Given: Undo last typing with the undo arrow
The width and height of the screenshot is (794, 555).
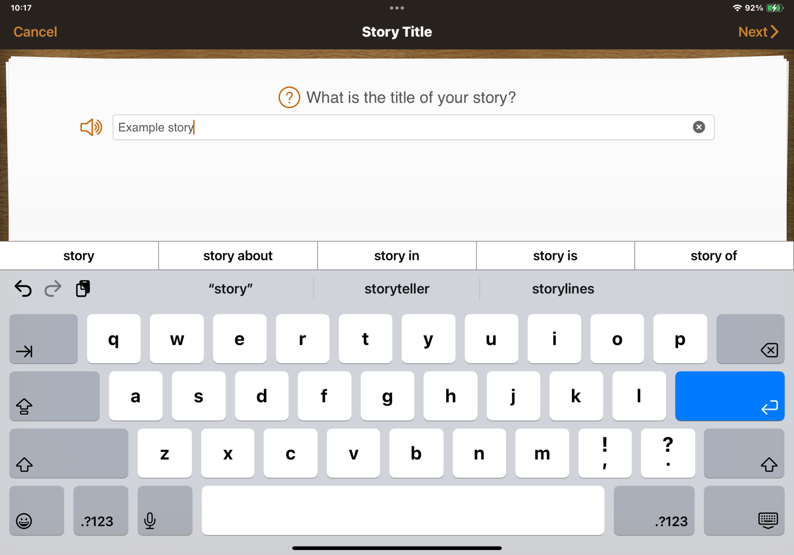Looking at the screenshot, I should pos(23,289).
